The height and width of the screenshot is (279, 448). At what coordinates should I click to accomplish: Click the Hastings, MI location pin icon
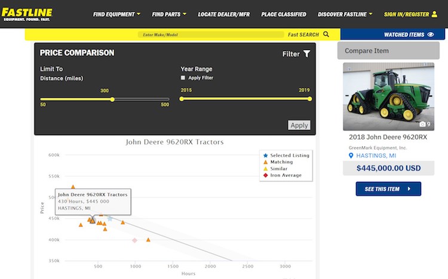pyautogui.click(x=352, y=156)
